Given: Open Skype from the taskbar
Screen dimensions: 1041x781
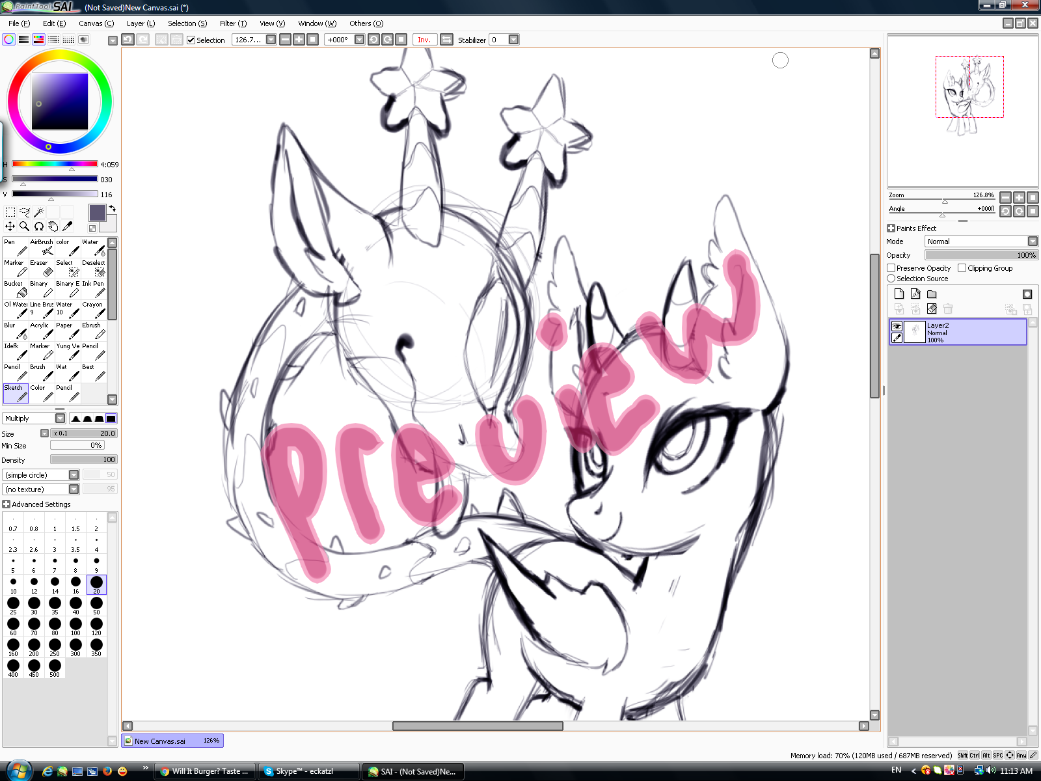Looking at the screenshot, I should pyautogui.click(x=310, y=771).
